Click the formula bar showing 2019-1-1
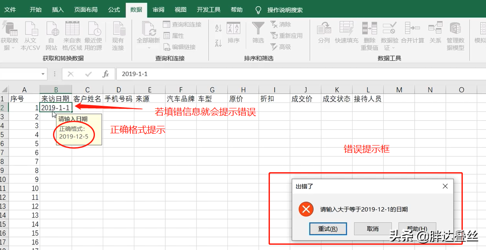Image resolution: width=486 pixels, height=250 pixels. click(301, 74)
